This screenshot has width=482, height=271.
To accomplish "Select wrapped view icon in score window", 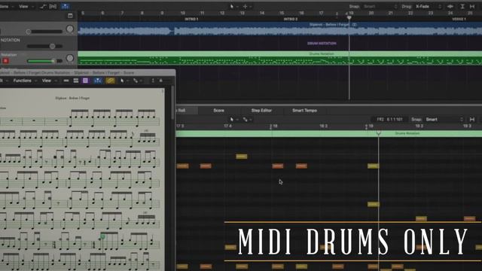I will (76, 81).
